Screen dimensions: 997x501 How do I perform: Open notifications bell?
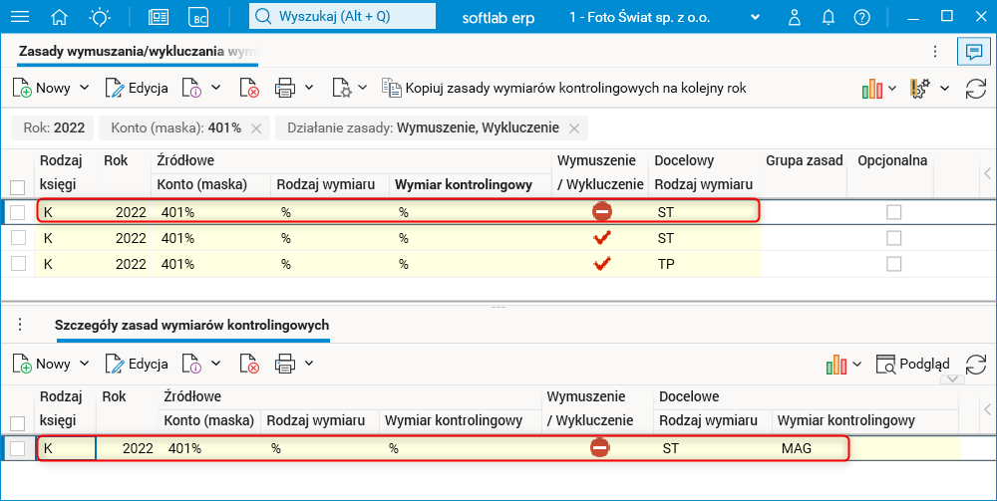tap(828, 17)
